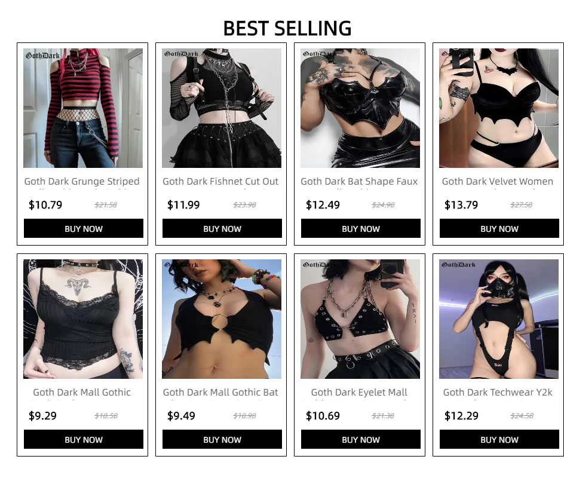Viewport: 564px width, 487px height.
Task: Buy the $12.49 Bat Shape Faux top
Action: pos(361,228)
